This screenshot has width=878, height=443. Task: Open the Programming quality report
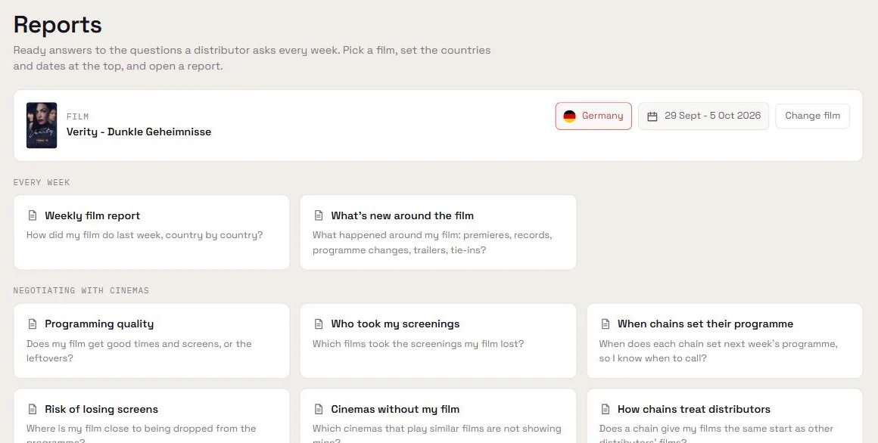[151, 341]
